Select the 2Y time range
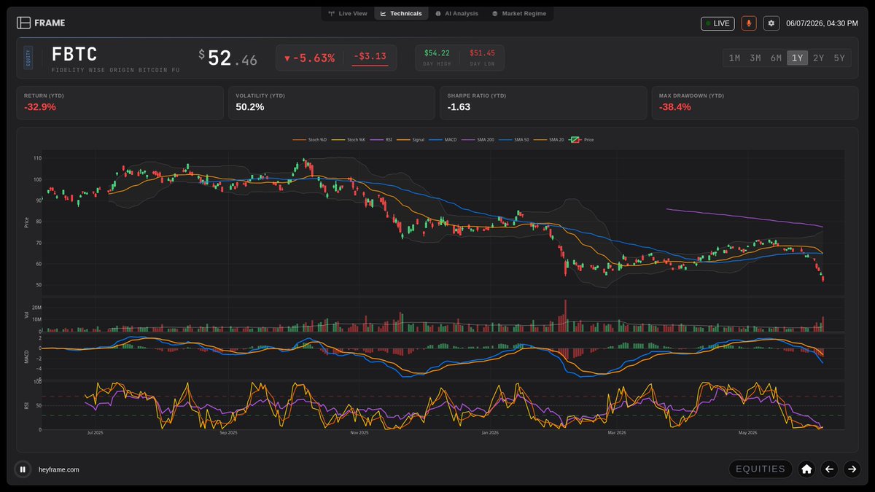 (x=818, y=58)
